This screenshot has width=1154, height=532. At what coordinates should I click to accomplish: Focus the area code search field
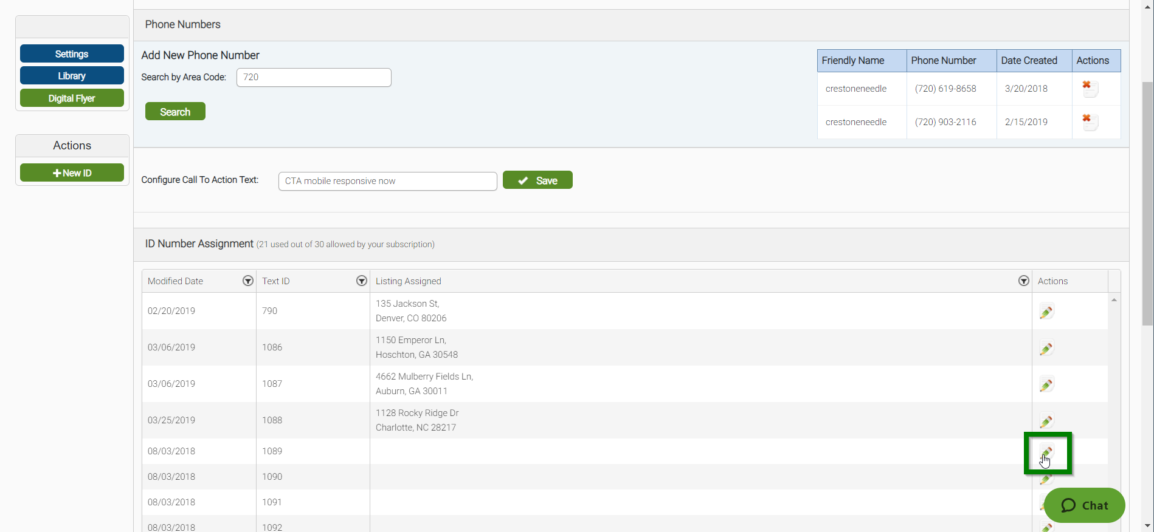314,77
